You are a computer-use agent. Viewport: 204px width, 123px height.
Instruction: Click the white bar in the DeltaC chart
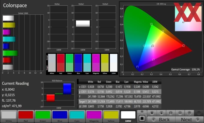point(83,23)
